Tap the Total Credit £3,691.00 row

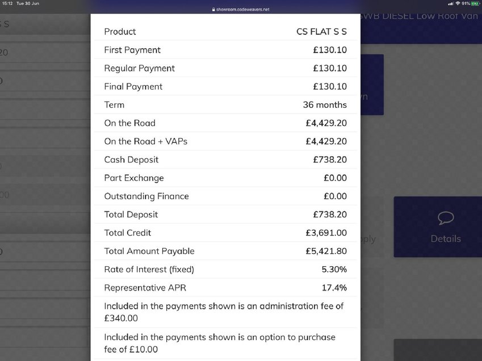click(225, 233)
